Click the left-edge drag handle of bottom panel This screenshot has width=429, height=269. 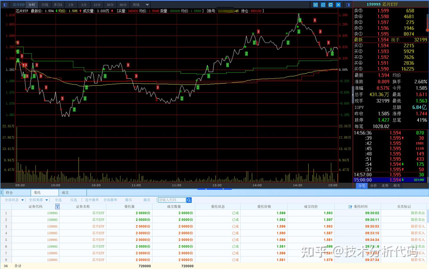point(1,192)
